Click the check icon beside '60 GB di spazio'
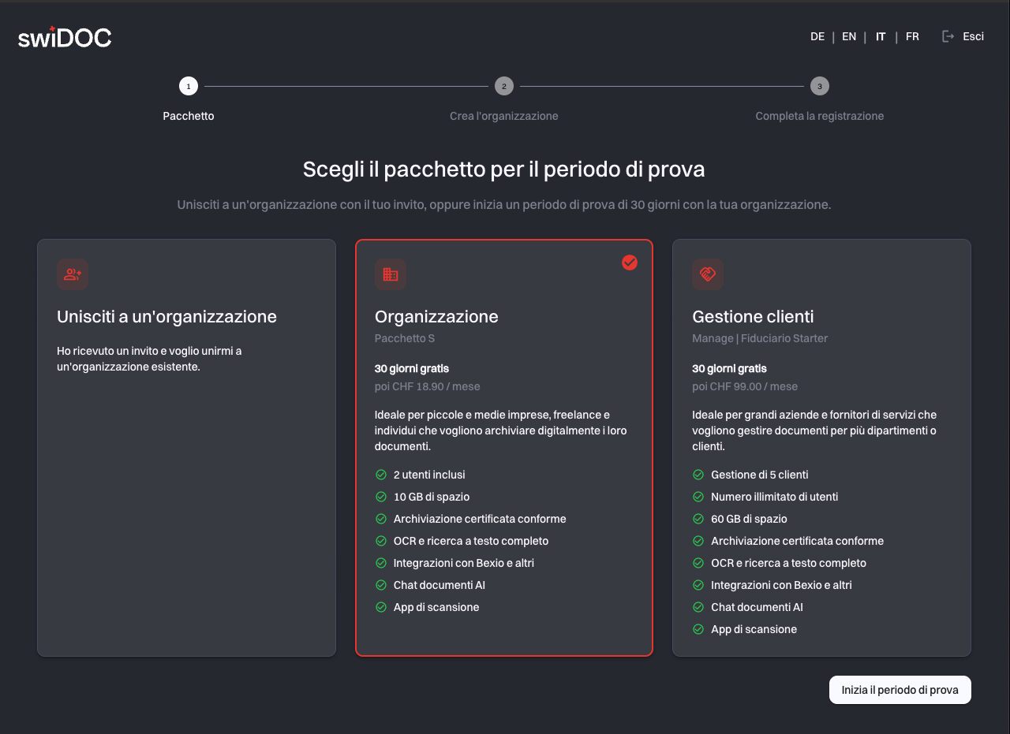The height and width of the screenshot is (734, 1010). click(x=698, y=519)
